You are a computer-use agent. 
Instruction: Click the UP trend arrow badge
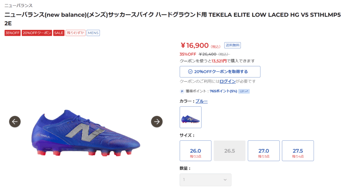click(x=244, y=91)
